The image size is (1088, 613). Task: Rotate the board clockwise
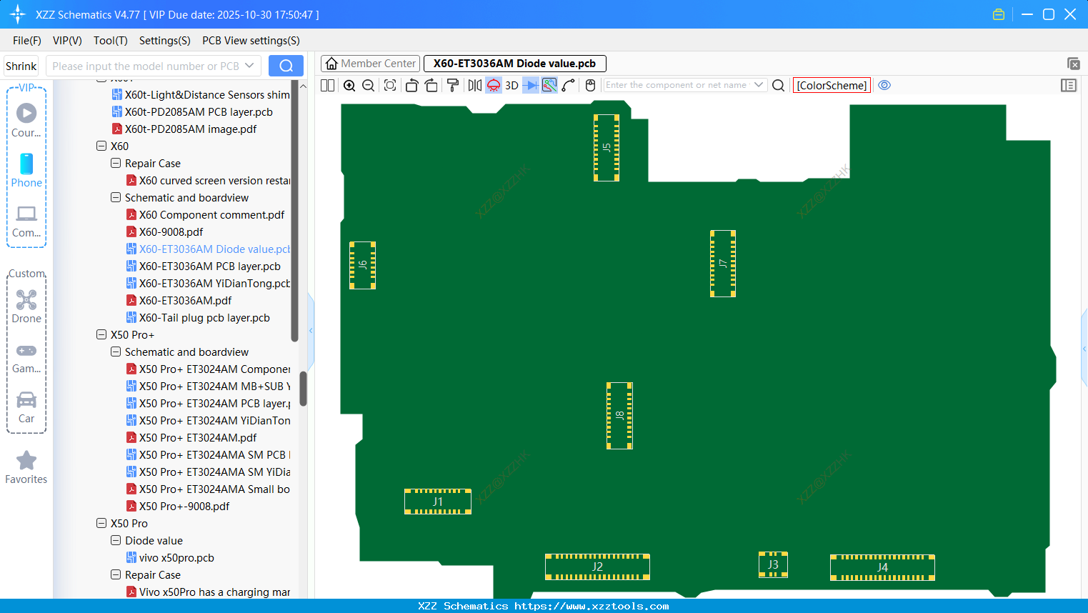431,85
